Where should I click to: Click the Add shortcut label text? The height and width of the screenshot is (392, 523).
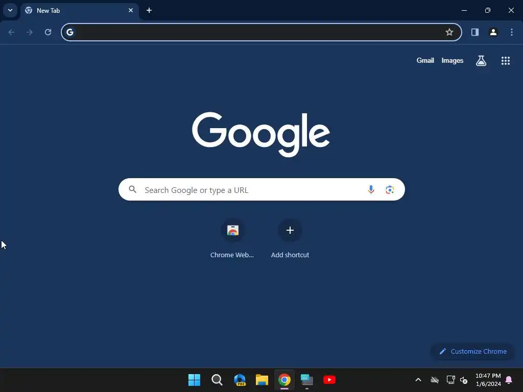(290, 255)
